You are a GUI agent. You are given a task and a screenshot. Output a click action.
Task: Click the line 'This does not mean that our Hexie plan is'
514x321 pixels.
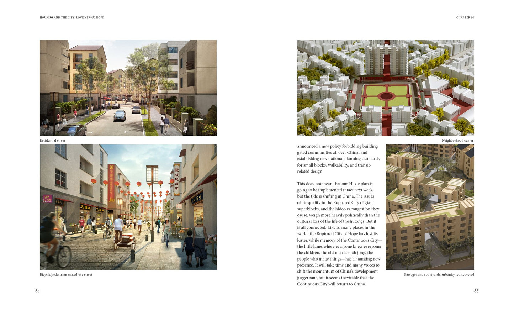(335, 184)
